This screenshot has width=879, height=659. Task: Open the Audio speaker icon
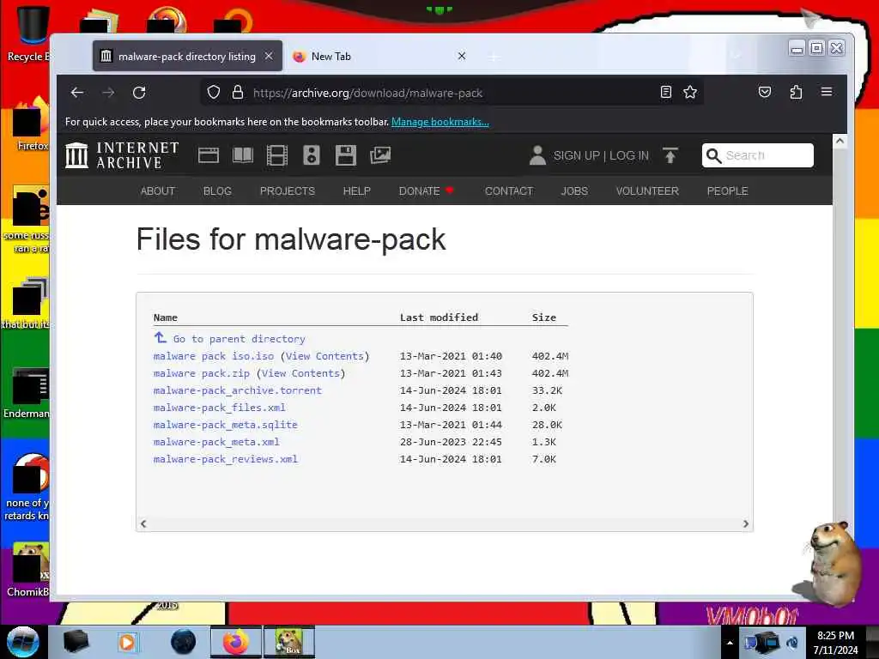coord(311,155)
